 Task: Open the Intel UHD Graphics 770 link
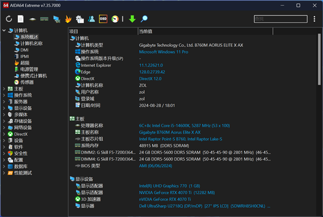[x=170, y=186]
